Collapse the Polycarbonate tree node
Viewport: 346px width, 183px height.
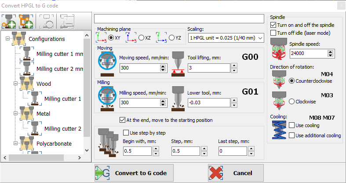tap(15, 143)
